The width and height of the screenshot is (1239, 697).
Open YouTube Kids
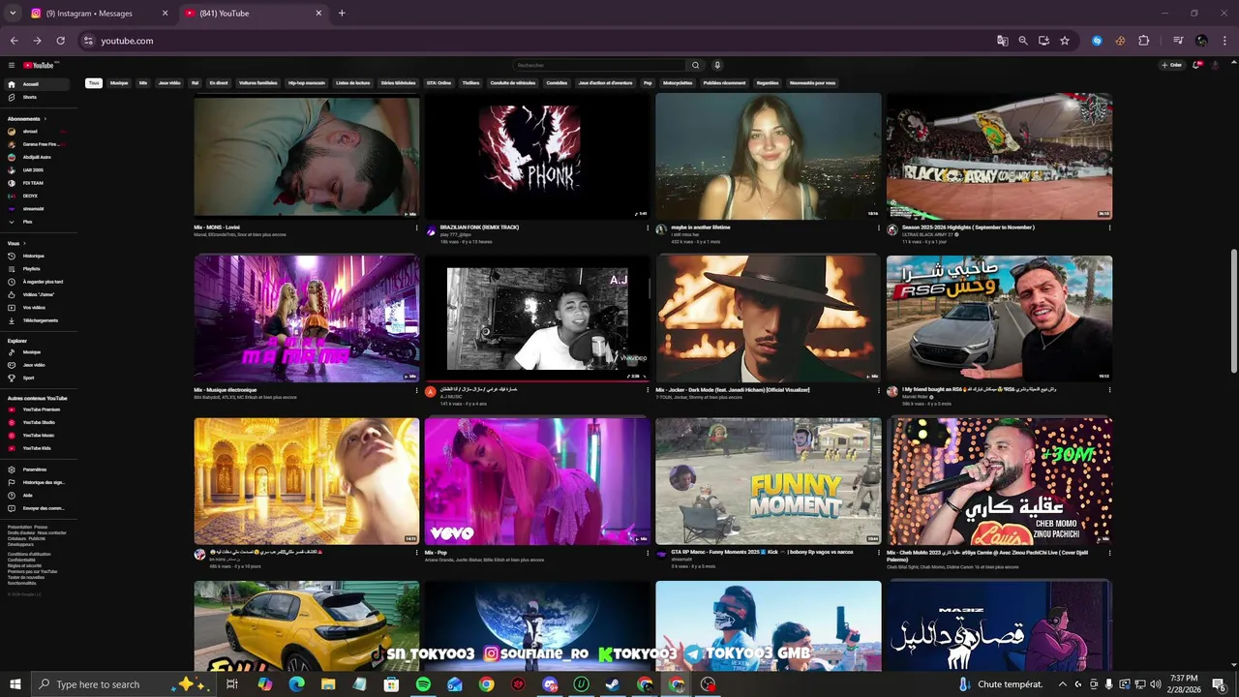coord(37,448)
